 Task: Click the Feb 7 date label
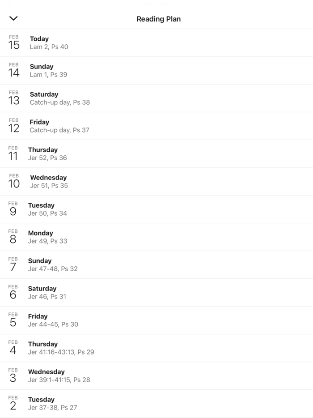pyautogui.click(x=13, y=265)
